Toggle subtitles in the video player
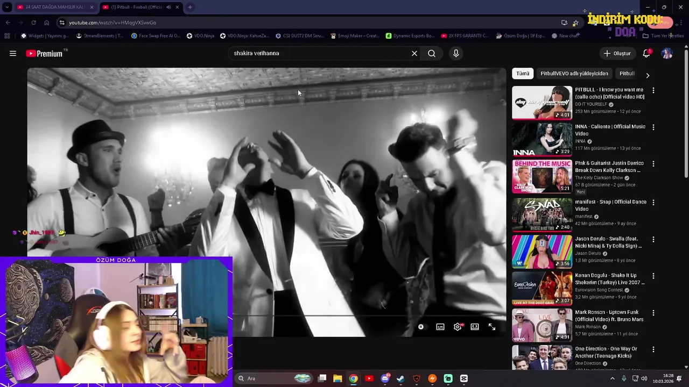Viewport: 689px width, 387px height. (440, 327)
